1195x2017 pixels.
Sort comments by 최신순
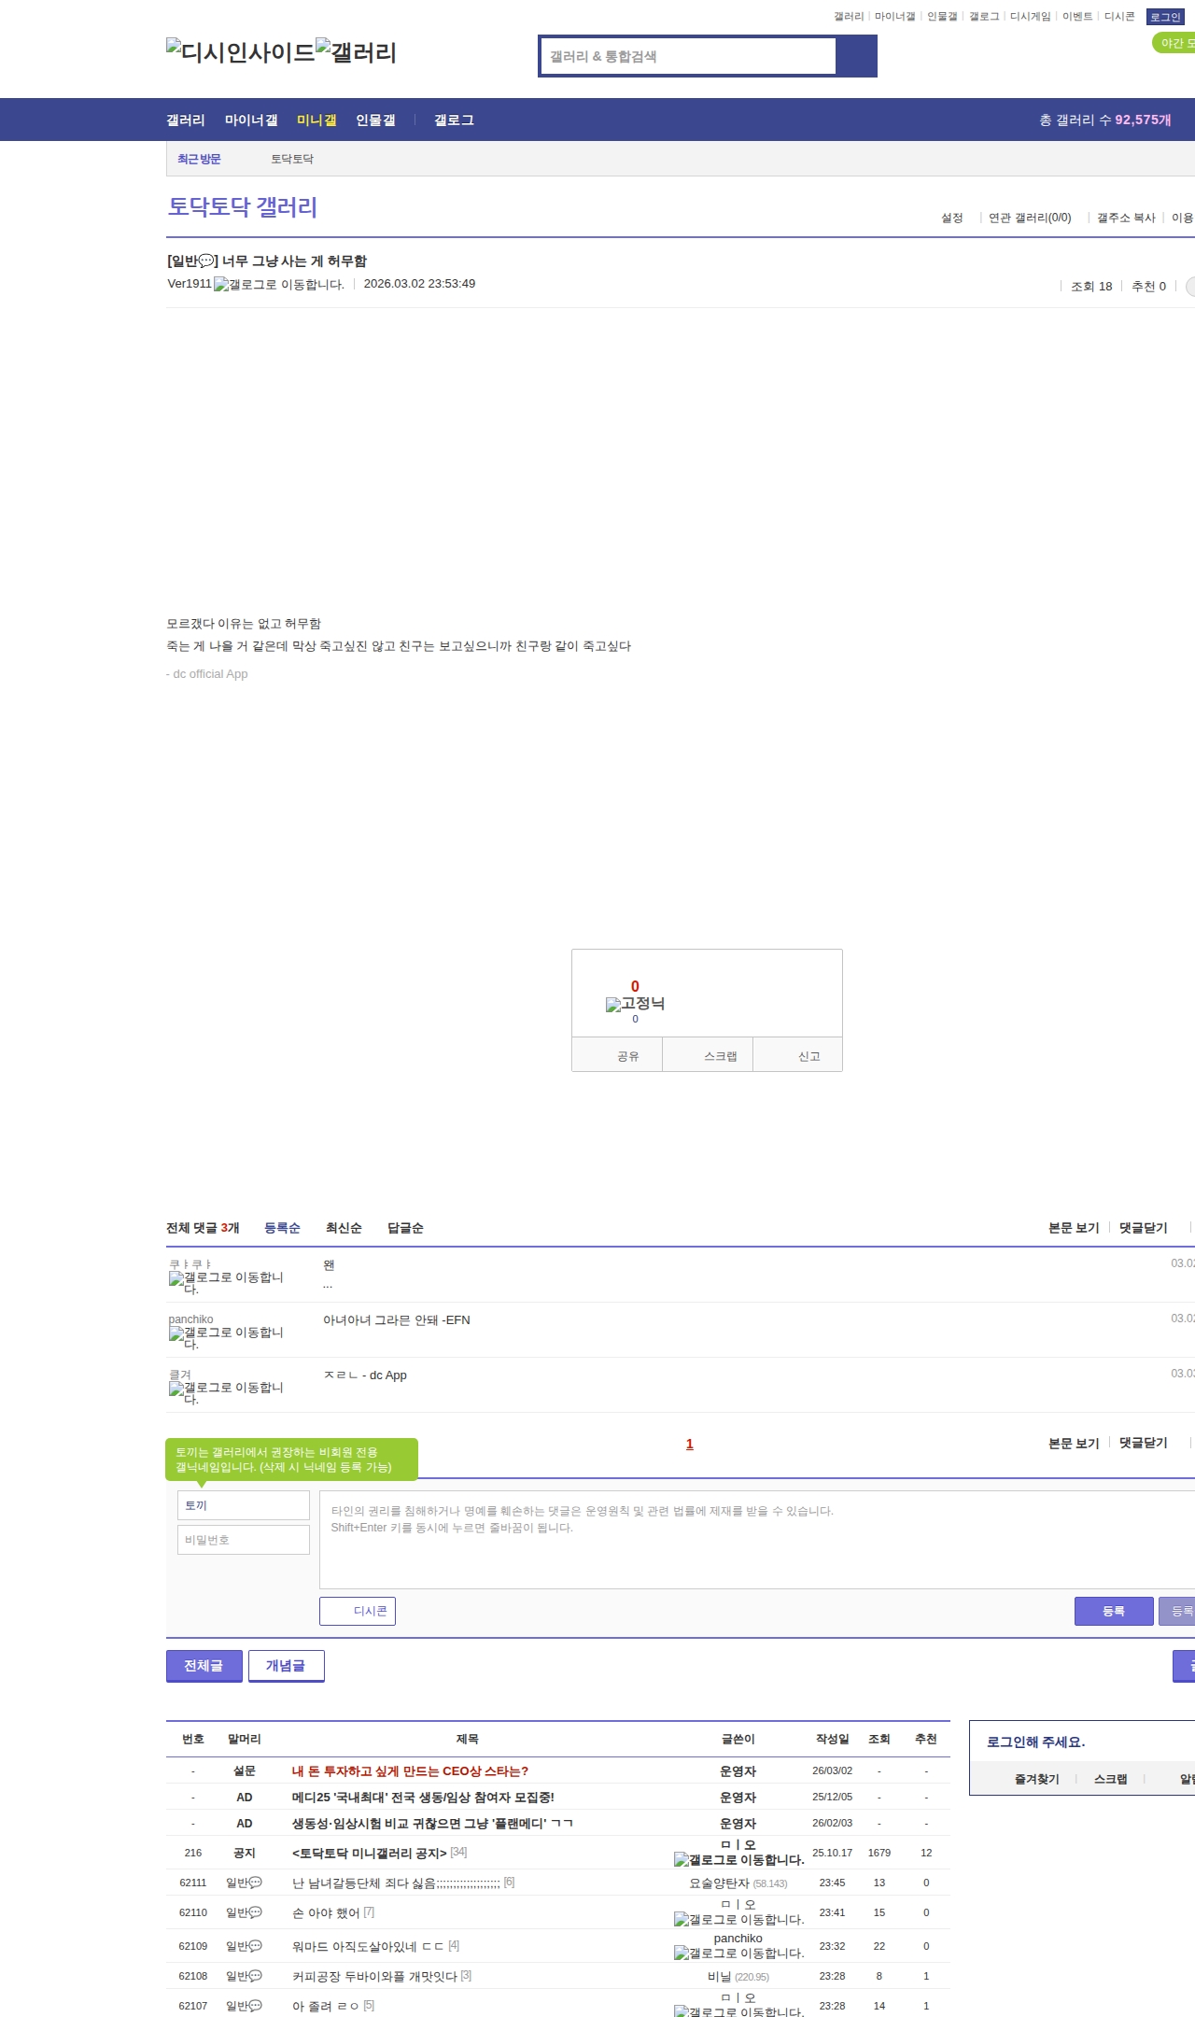pos(344,1228)
